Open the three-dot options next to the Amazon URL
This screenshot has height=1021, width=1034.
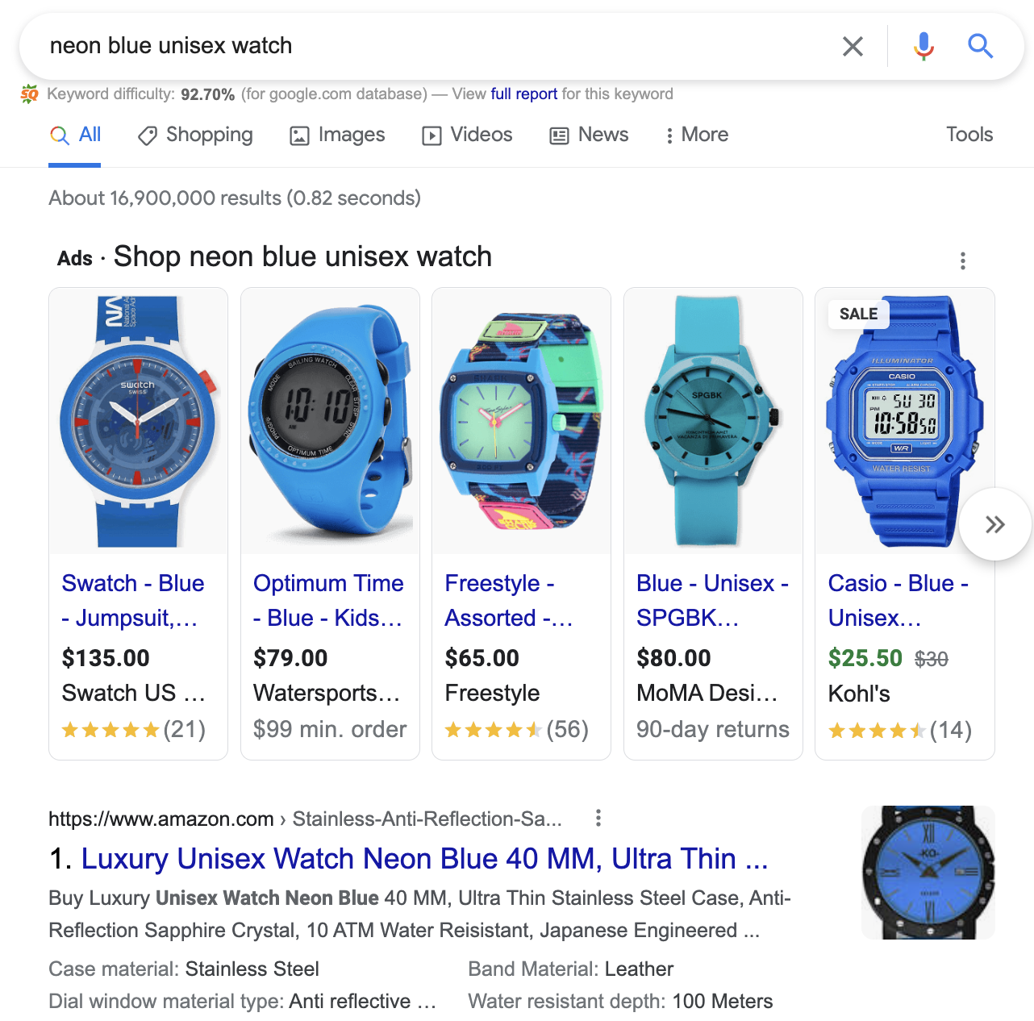click(x=598, y=818)
